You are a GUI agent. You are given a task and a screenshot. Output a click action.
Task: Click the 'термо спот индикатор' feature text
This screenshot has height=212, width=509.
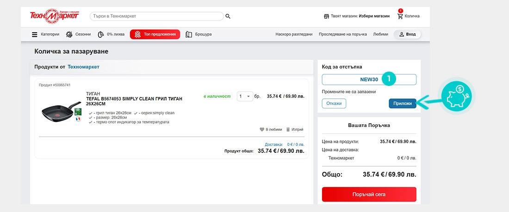coord(131,122)
